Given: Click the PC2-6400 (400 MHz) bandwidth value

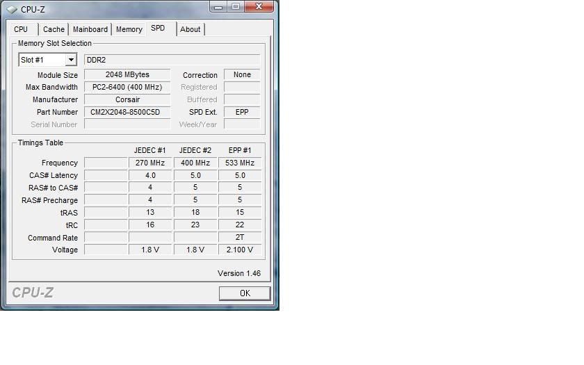Looking at the screenshot, I should tap(127, 87).
